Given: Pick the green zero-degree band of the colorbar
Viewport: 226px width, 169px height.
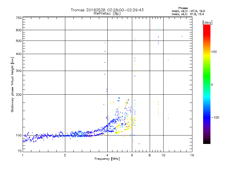Looking at the screenshot, I should point(207,85).
